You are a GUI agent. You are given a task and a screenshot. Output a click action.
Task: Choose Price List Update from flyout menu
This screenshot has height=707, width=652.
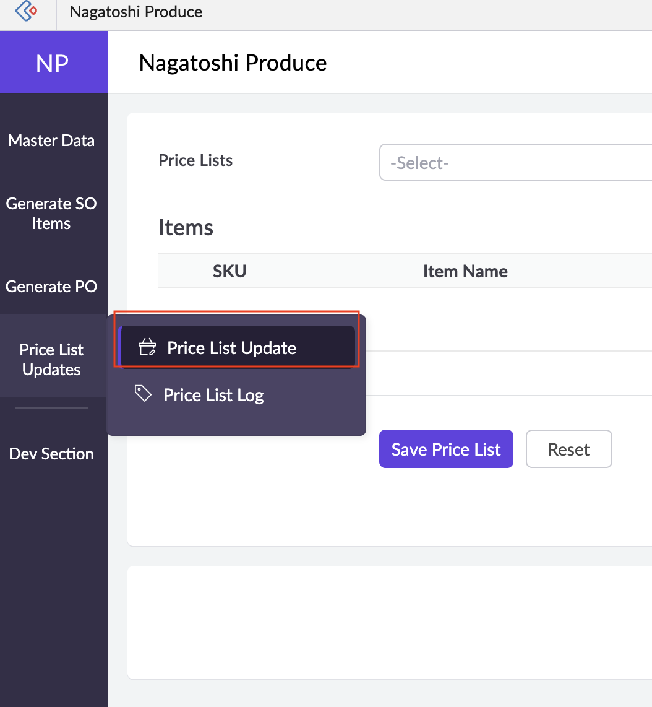[x=231, y=348]
